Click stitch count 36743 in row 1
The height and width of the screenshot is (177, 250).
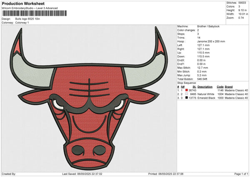click(192, 91)
